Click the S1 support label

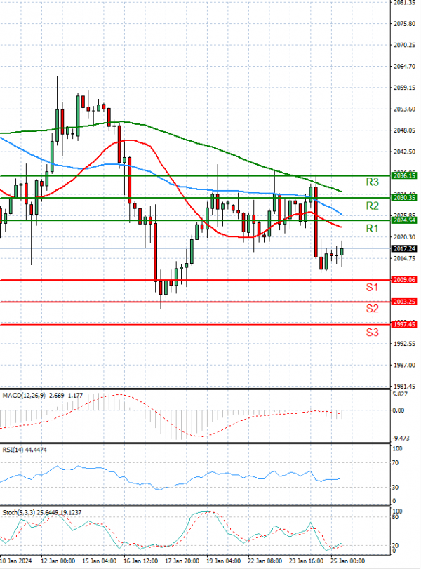pyautogui.click(x=373, y=288)
